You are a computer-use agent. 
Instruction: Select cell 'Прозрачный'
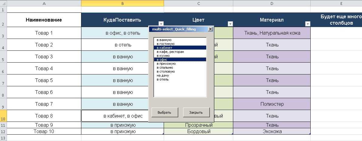[199, 125]
